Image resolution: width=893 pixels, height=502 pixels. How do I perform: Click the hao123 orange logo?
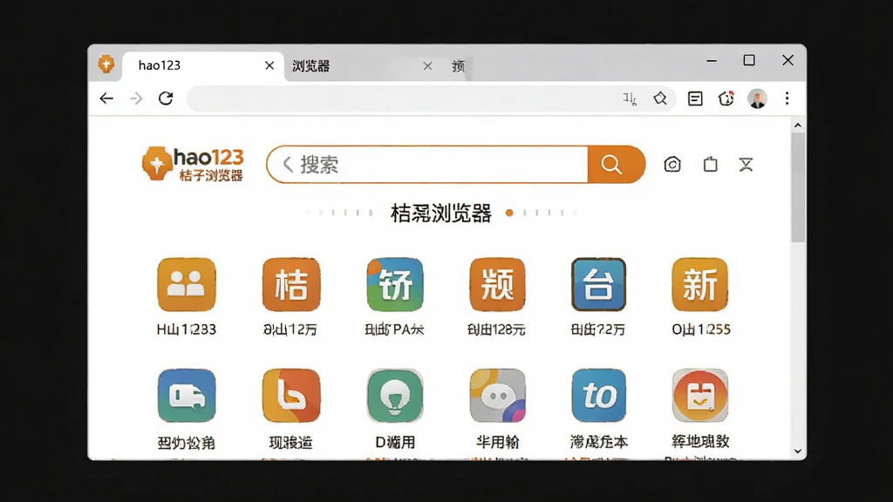[x=193, y=164]
